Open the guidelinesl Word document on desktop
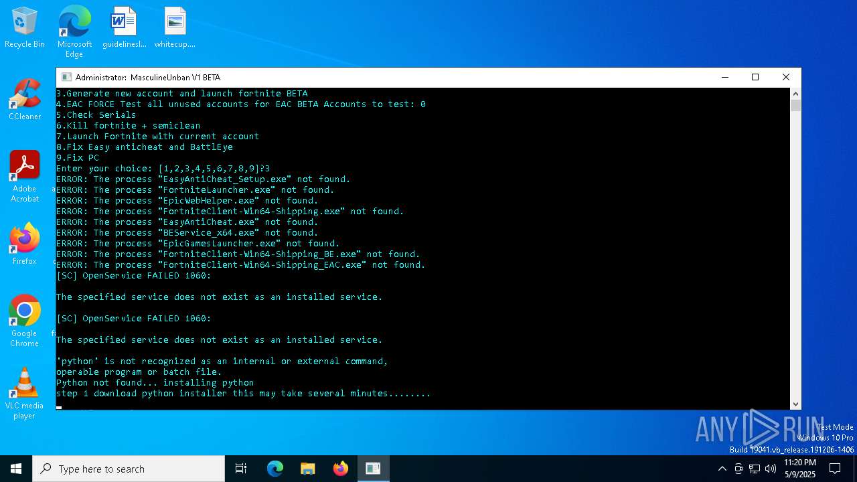This screenshot has width=857, height=482. pos(124,27)
